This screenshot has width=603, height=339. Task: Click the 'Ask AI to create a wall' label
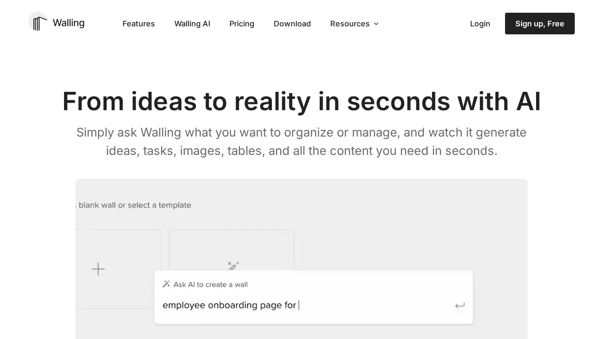pyautogui.click(x=210, y=284)
